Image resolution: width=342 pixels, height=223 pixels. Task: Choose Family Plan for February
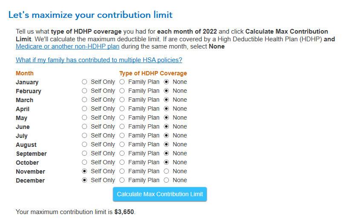coord(122,91)
